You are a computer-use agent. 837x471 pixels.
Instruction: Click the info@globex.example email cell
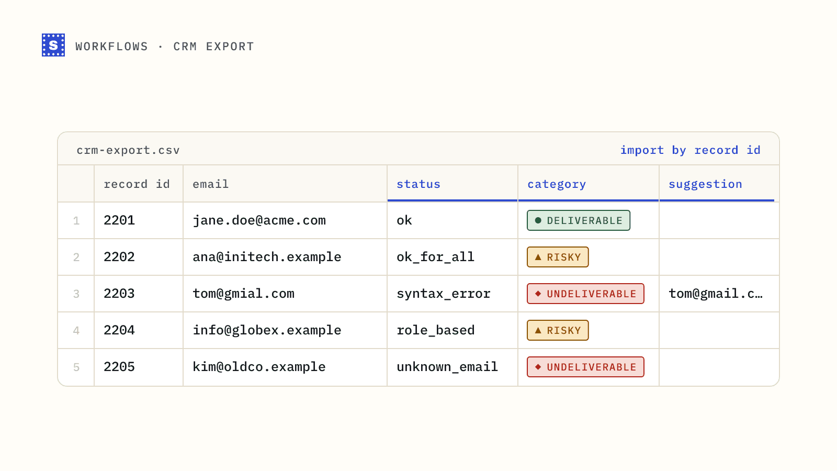click(x=285, y=330)
